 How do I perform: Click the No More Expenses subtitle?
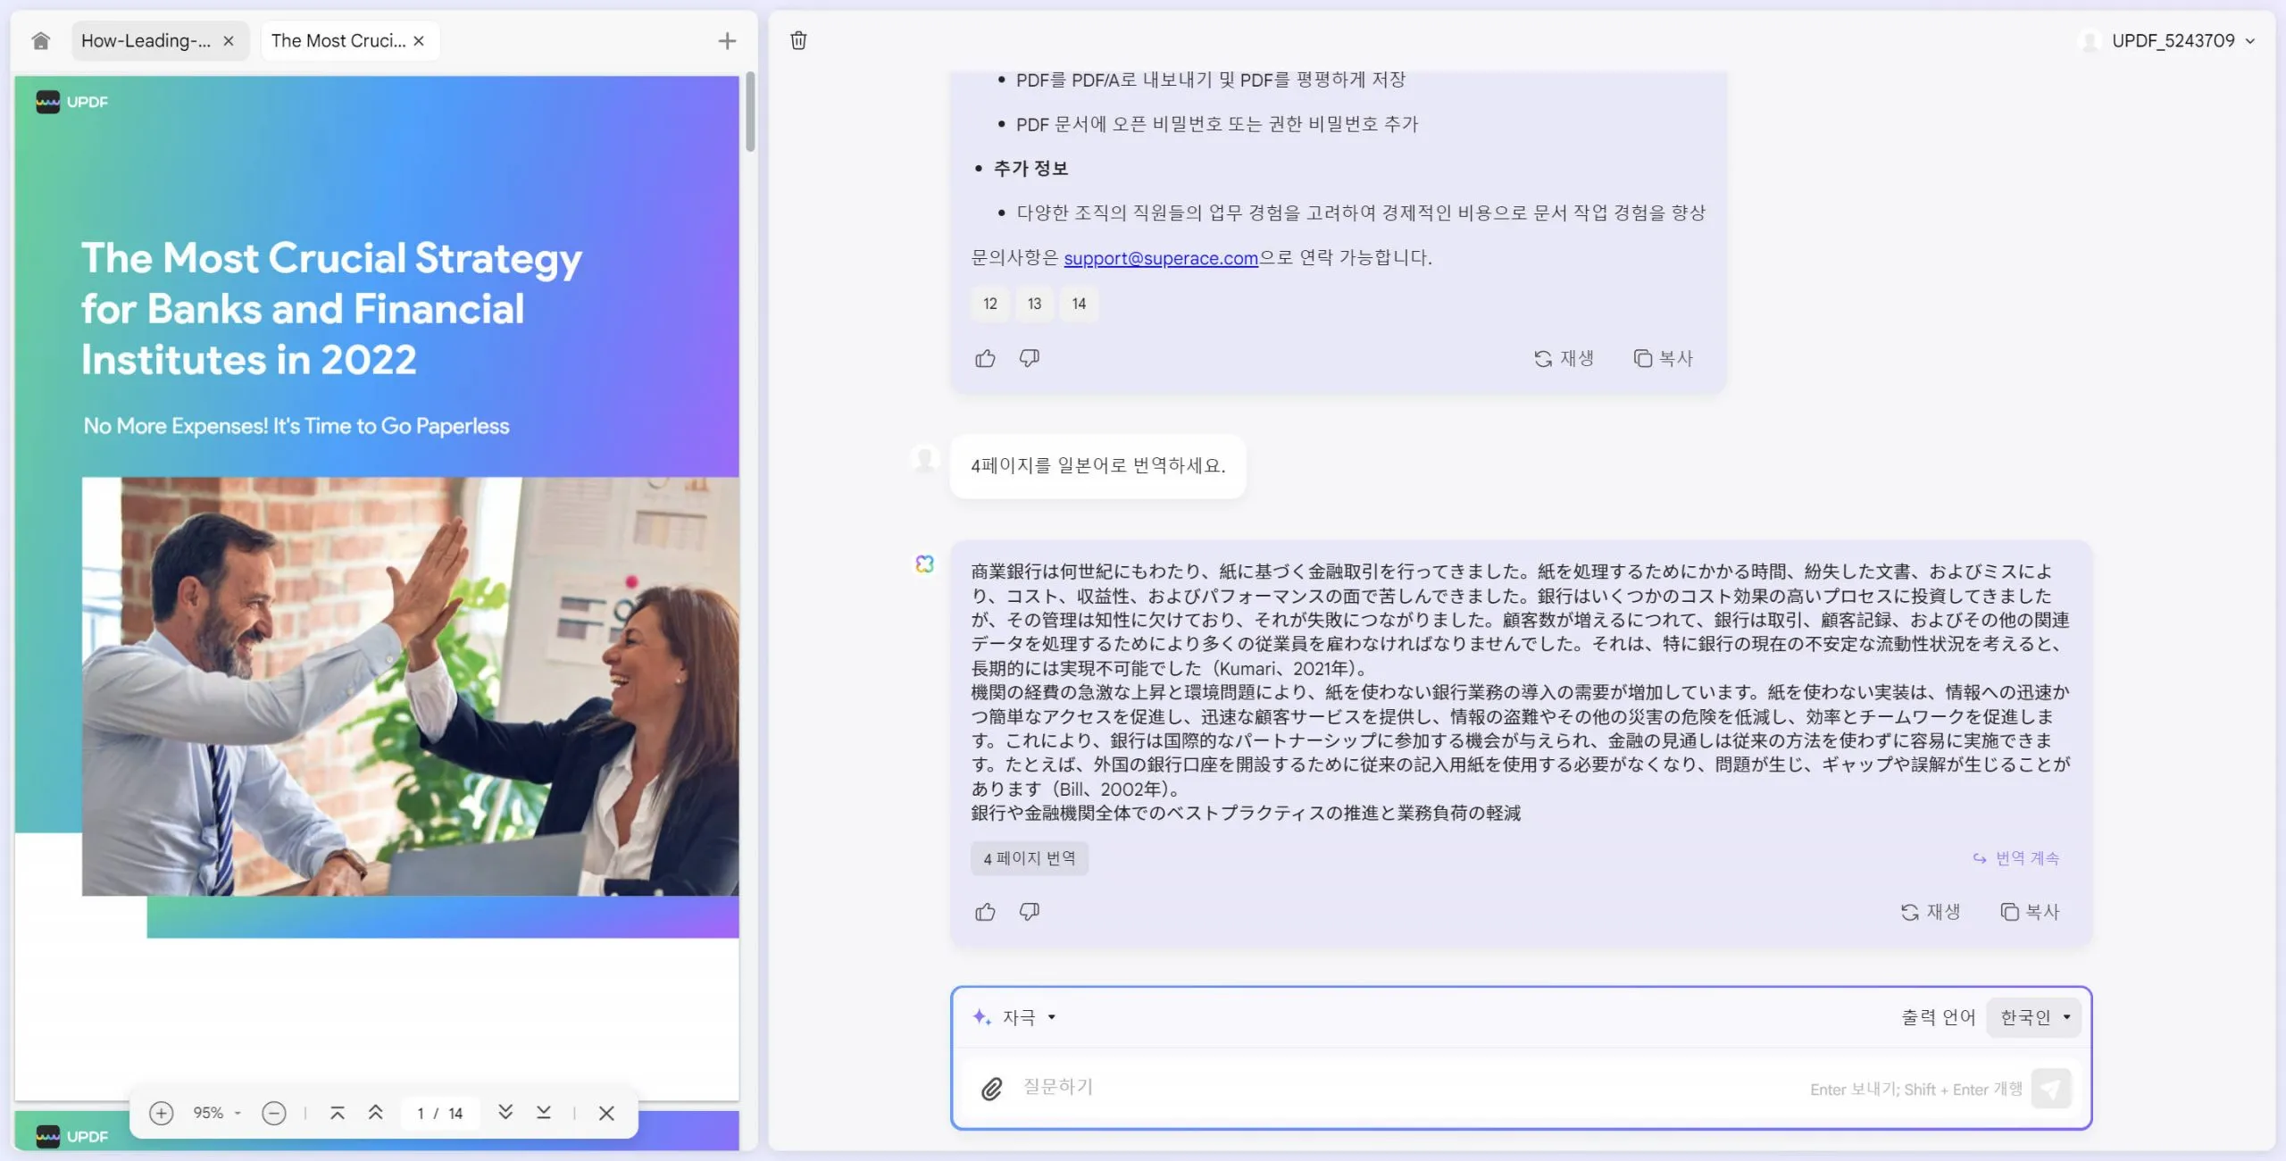coord(296,426)
